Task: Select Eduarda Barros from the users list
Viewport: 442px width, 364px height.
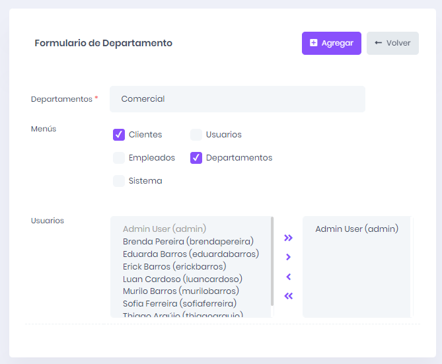Action: (190, 254)
